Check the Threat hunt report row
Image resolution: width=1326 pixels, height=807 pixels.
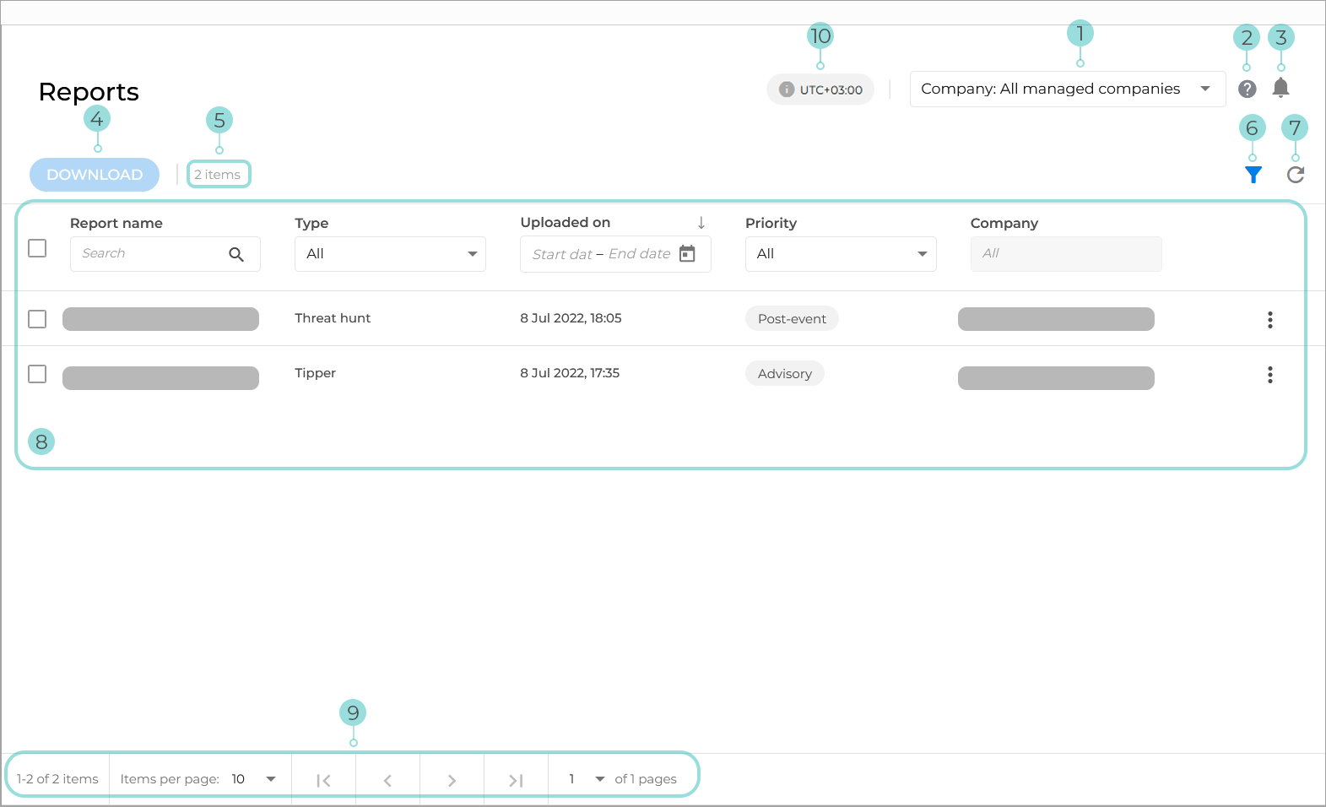pos(37,319)
